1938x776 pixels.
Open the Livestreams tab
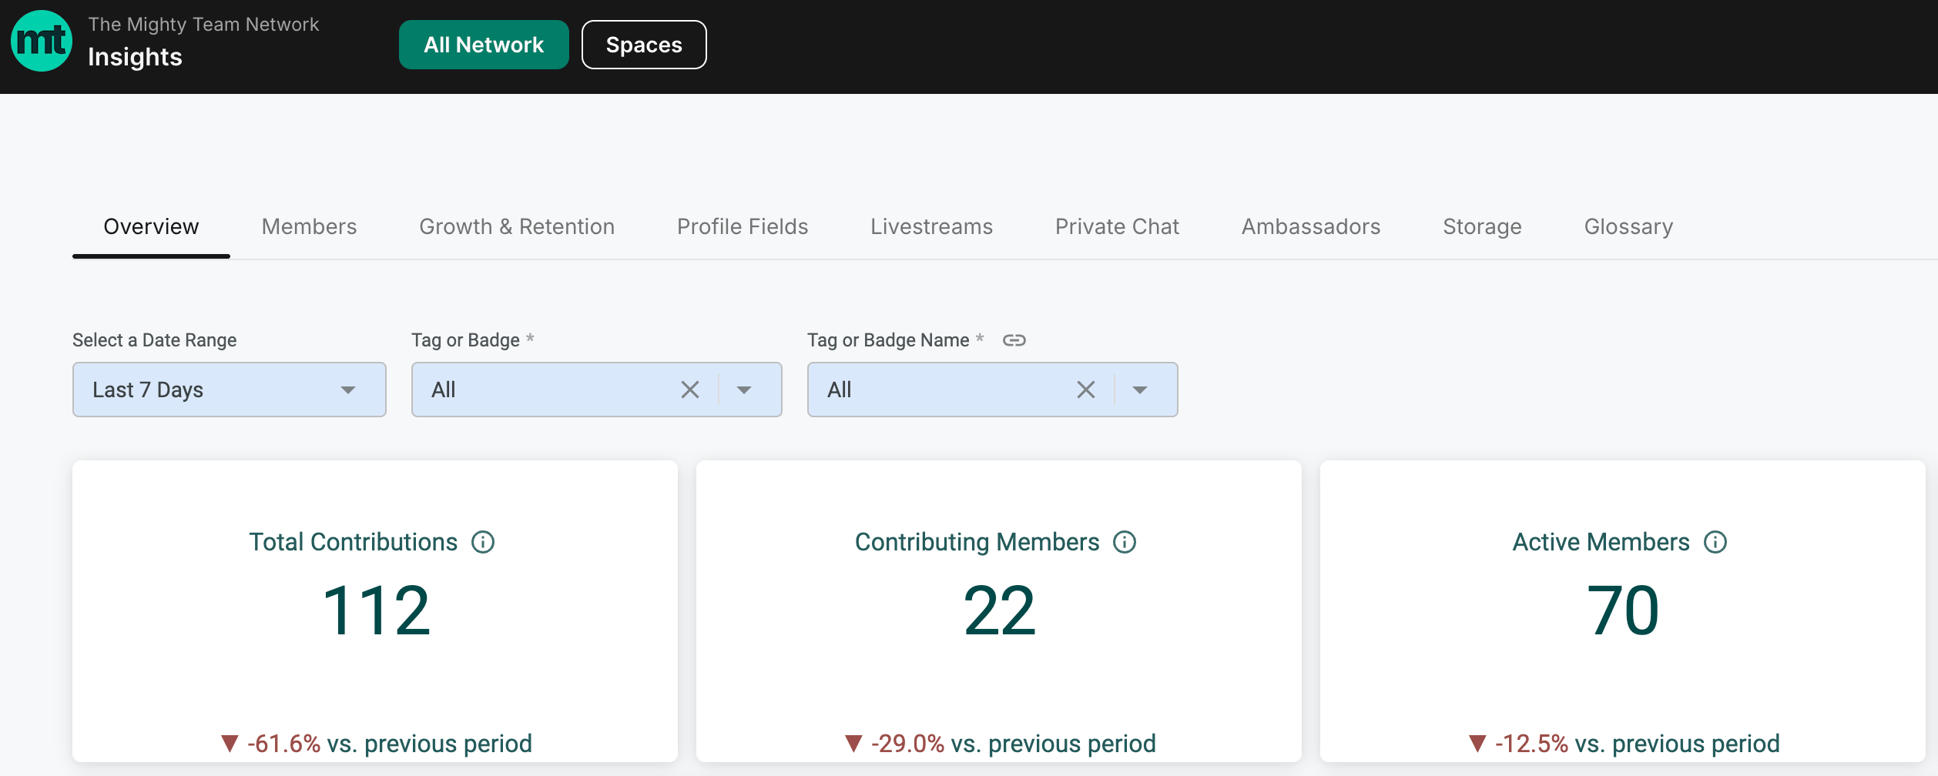coord(931,226)
